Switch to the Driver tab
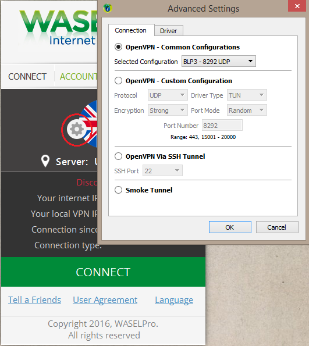Viewport: 309px width, 346px height. coord(169,31)
